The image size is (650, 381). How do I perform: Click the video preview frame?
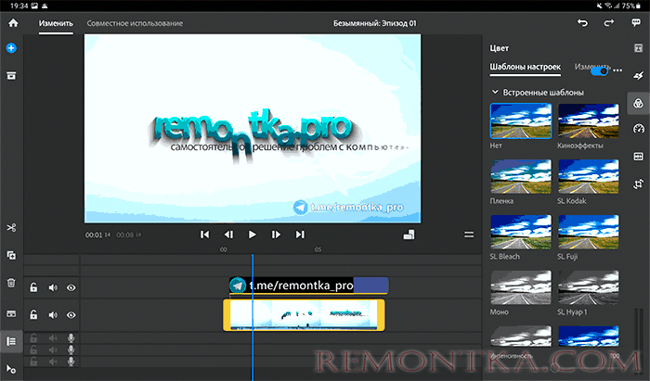pos(253,129)
